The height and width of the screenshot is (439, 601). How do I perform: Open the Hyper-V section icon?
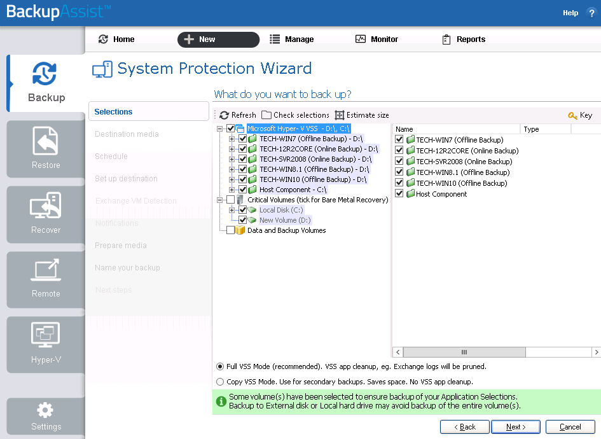pos(46,335)
